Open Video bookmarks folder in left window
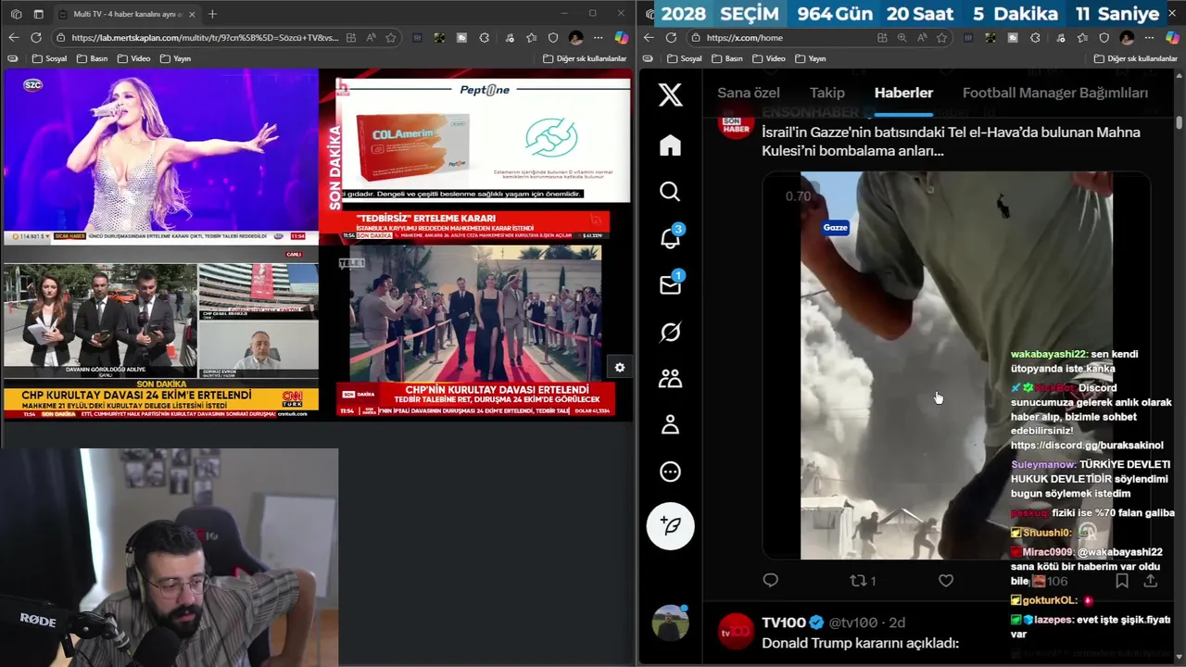 point(133,58)
